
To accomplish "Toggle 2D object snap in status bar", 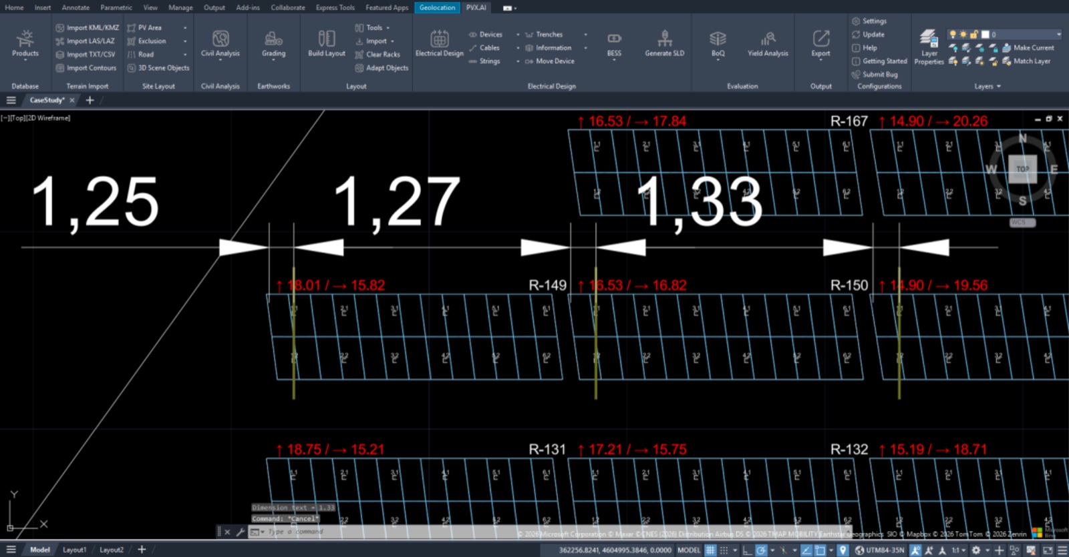I will (x=820, y=550).
